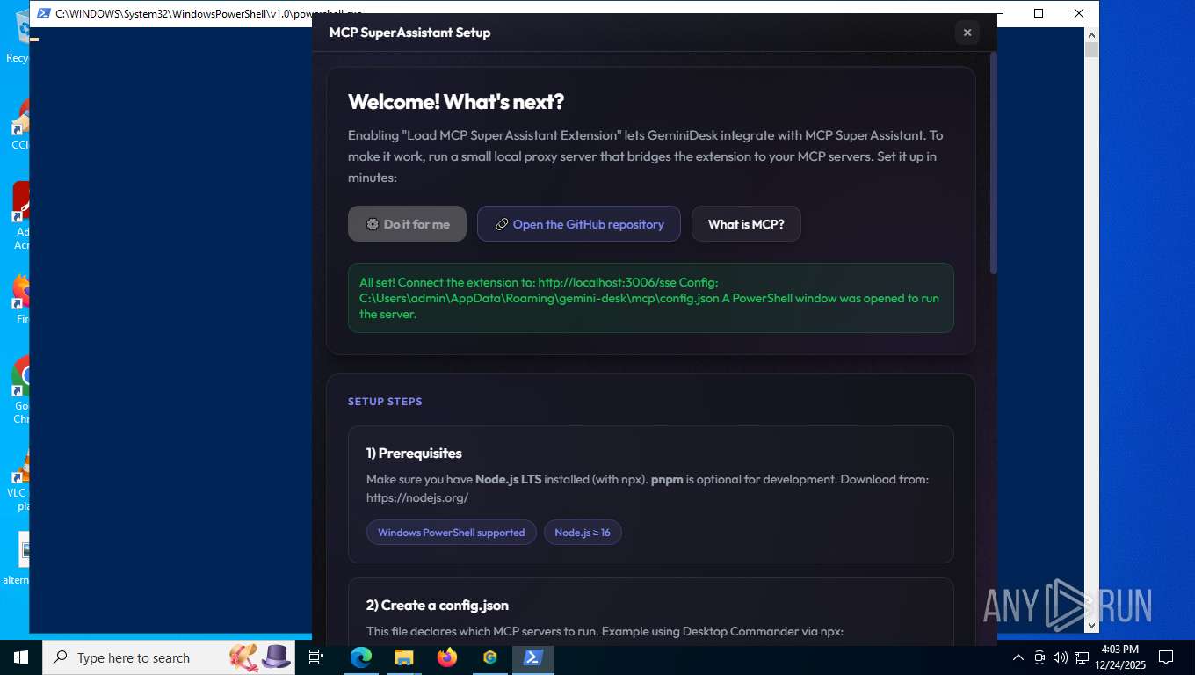The height and width of the screenshot is (675, 1195).
Task: Switch to the PowerShell taskbar icon
Action: [532, 657]
